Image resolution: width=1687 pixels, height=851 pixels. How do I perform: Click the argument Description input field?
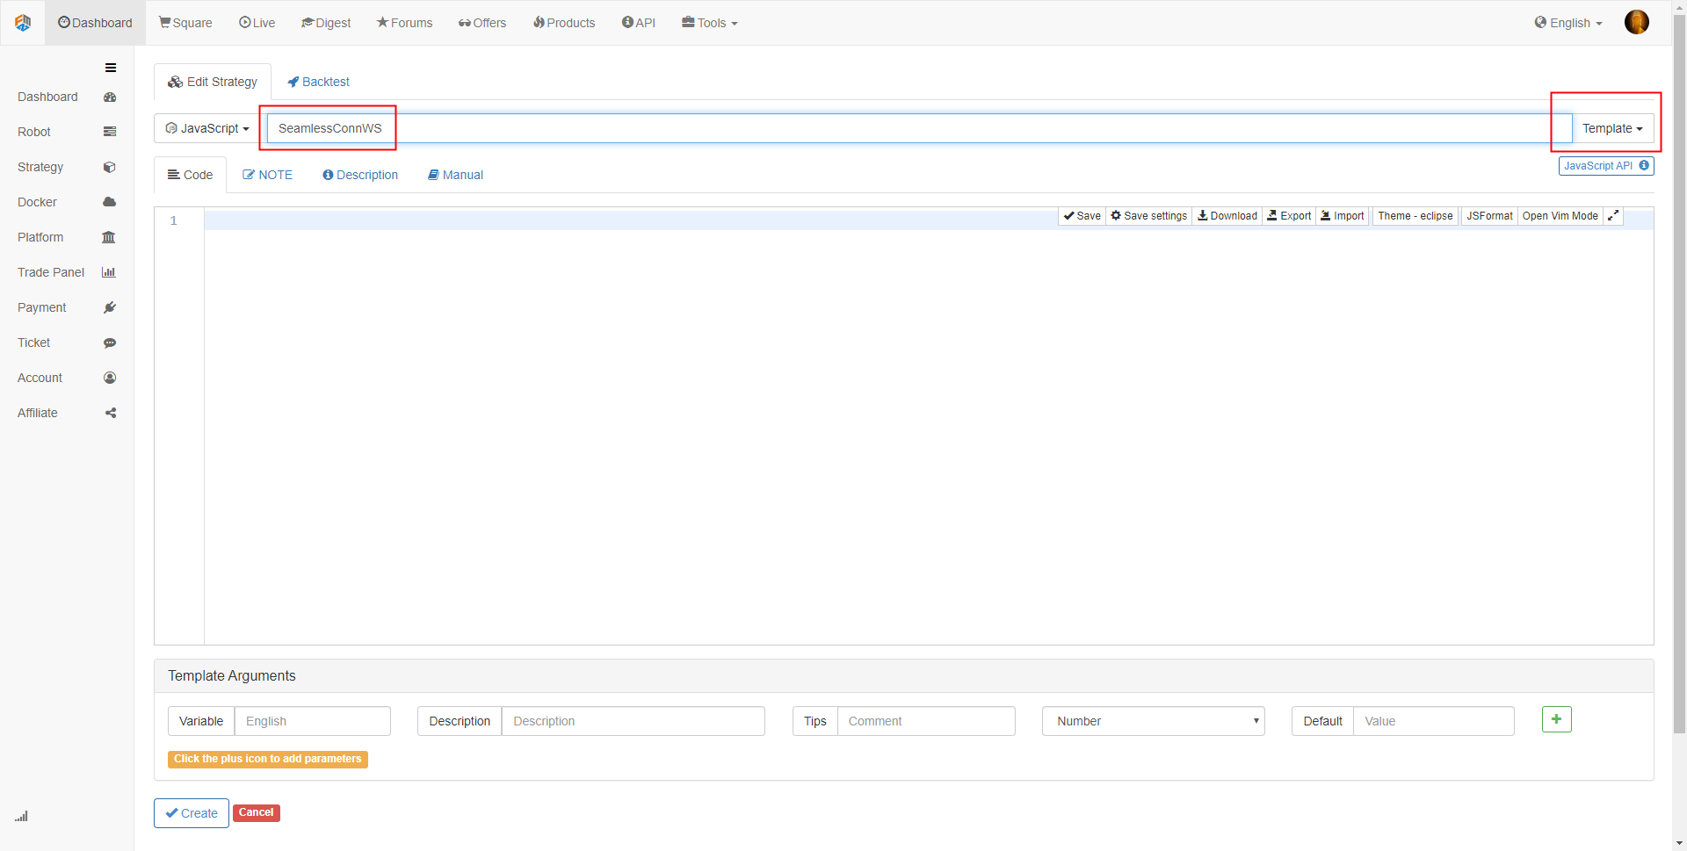pos(634,721)
